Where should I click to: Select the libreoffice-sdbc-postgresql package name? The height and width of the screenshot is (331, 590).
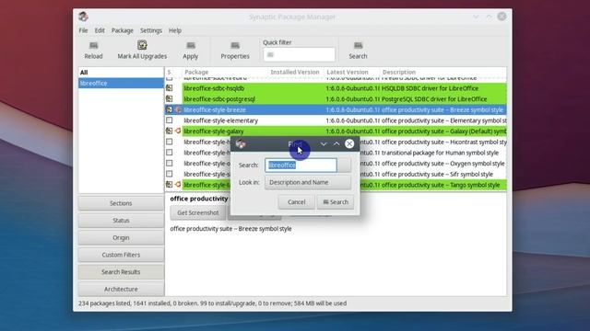click(219, 99)
